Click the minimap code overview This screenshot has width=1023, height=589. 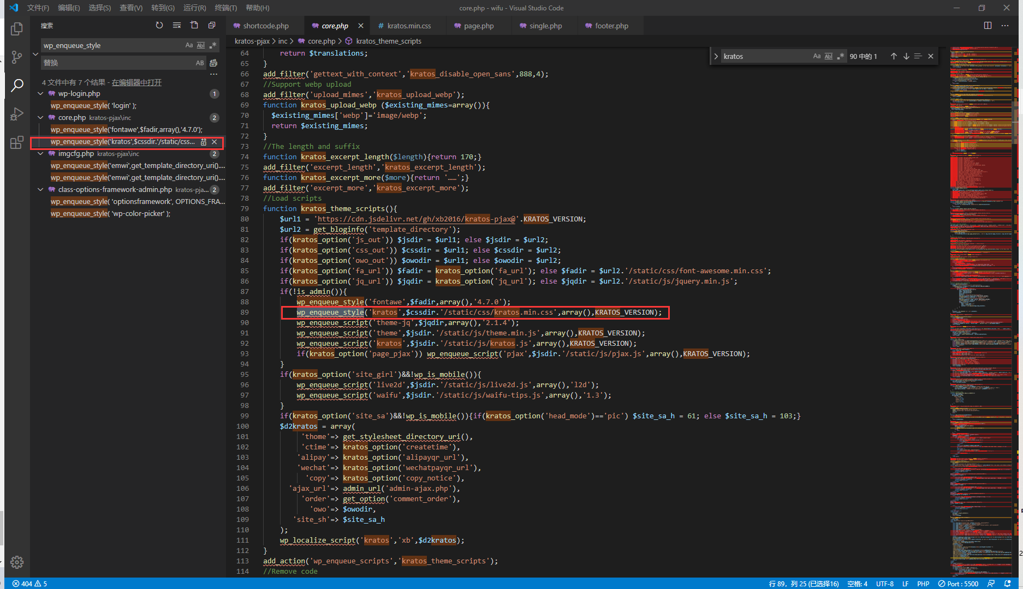pyautogui.click(x=980, y=311)
